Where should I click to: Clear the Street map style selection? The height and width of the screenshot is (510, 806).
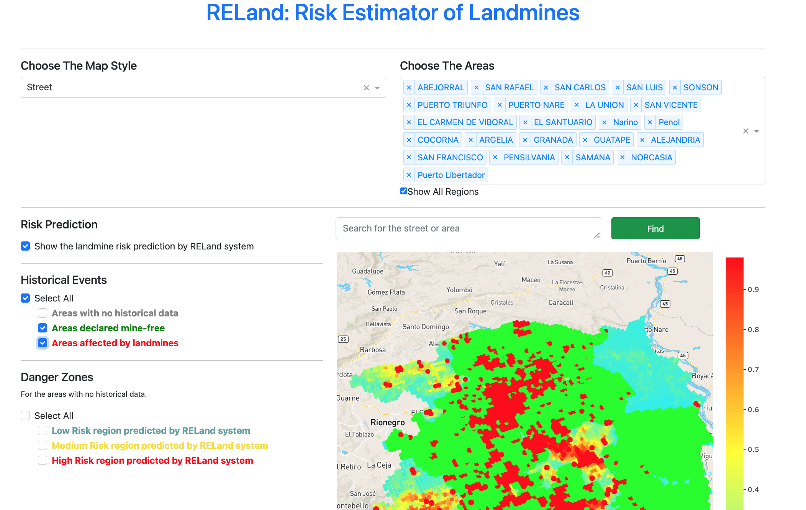[366, 88]
